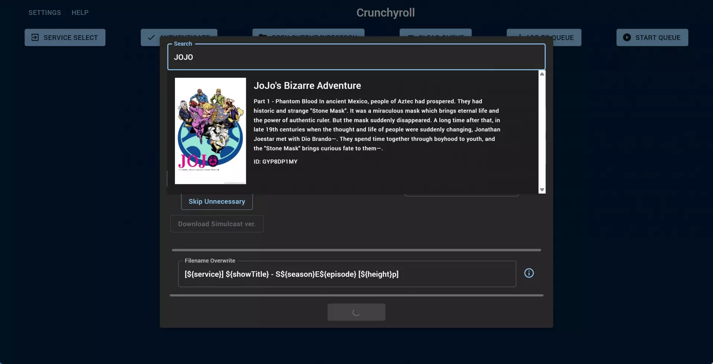Screen dimensions: 713x364
Task: Click the loading button at dialog bottom
Action: (356, 312)
